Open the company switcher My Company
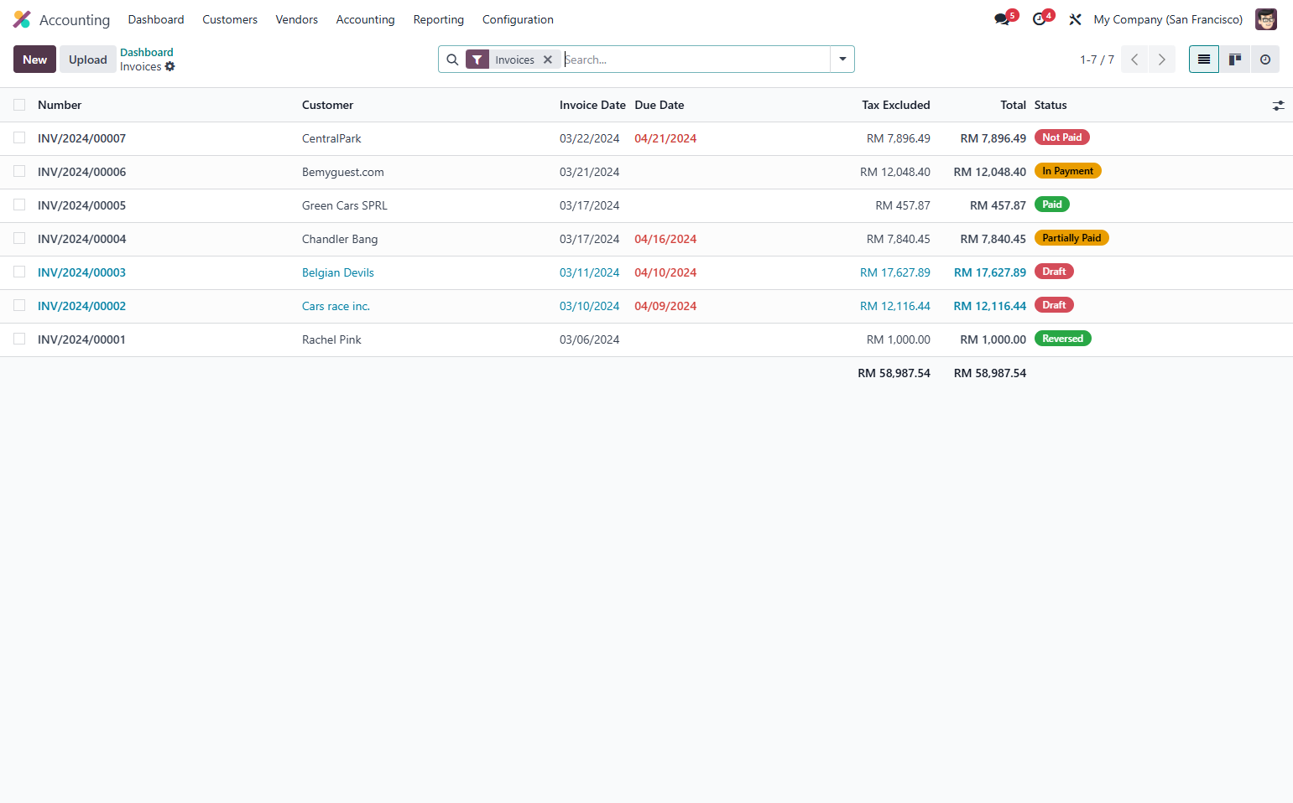Viewport: 1293px width, 803px height. pos(1168,19)
